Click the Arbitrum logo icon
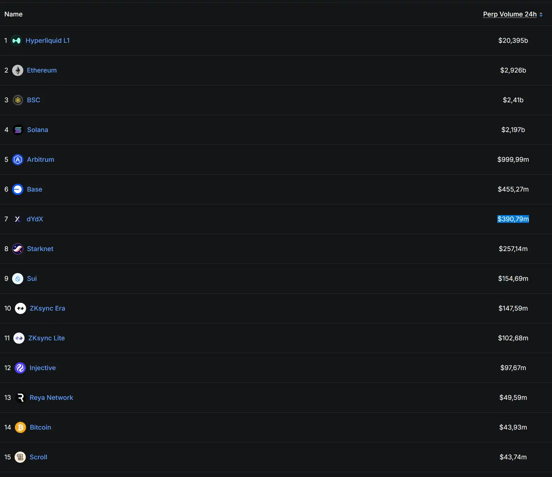Viewport: 552px width, 477px height. pyautogui.click(x=18, y=160)
